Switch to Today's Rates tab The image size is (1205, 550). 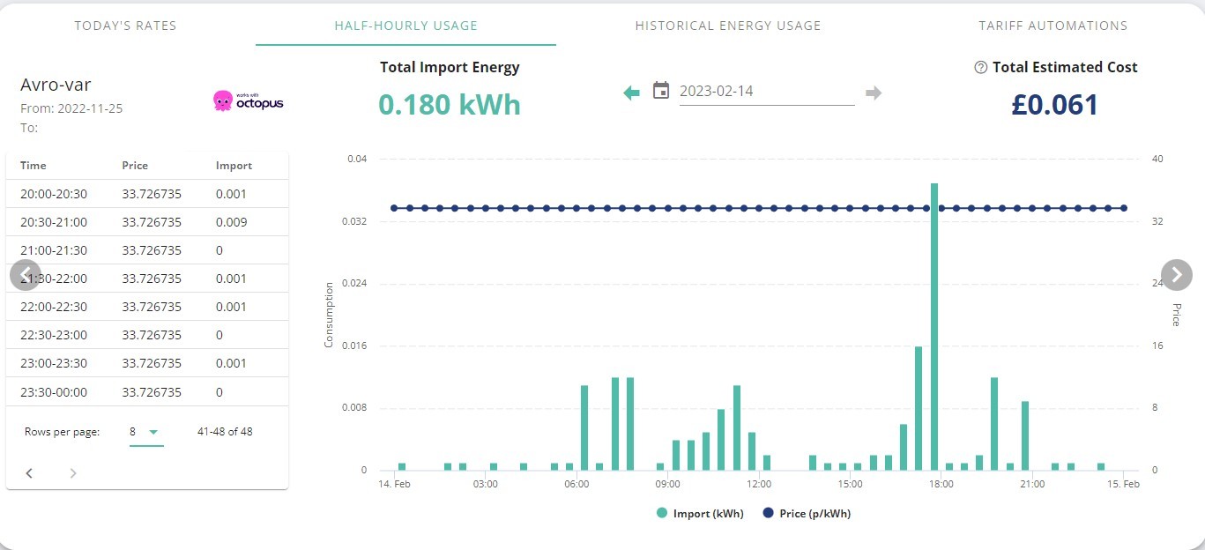(x=125, y=26)
